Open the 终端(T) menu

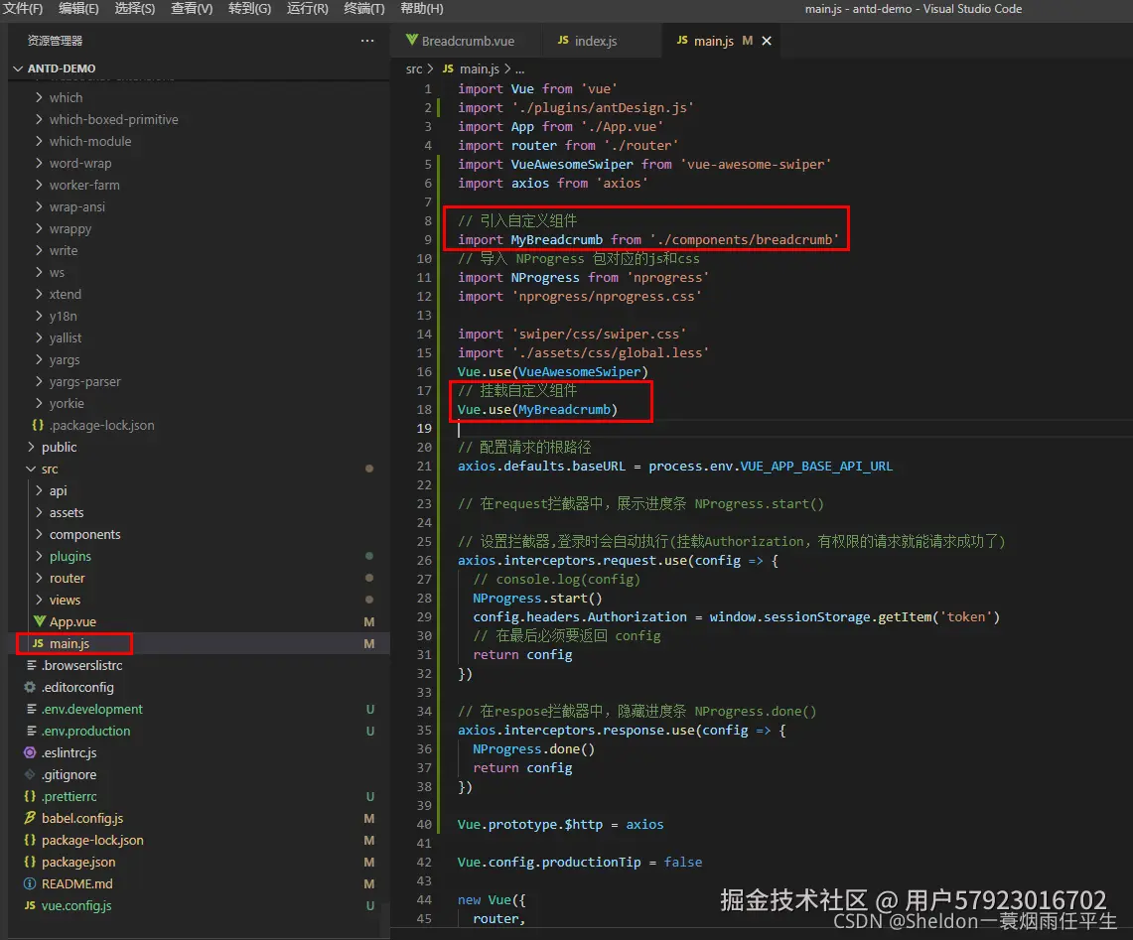coord(364,9)
